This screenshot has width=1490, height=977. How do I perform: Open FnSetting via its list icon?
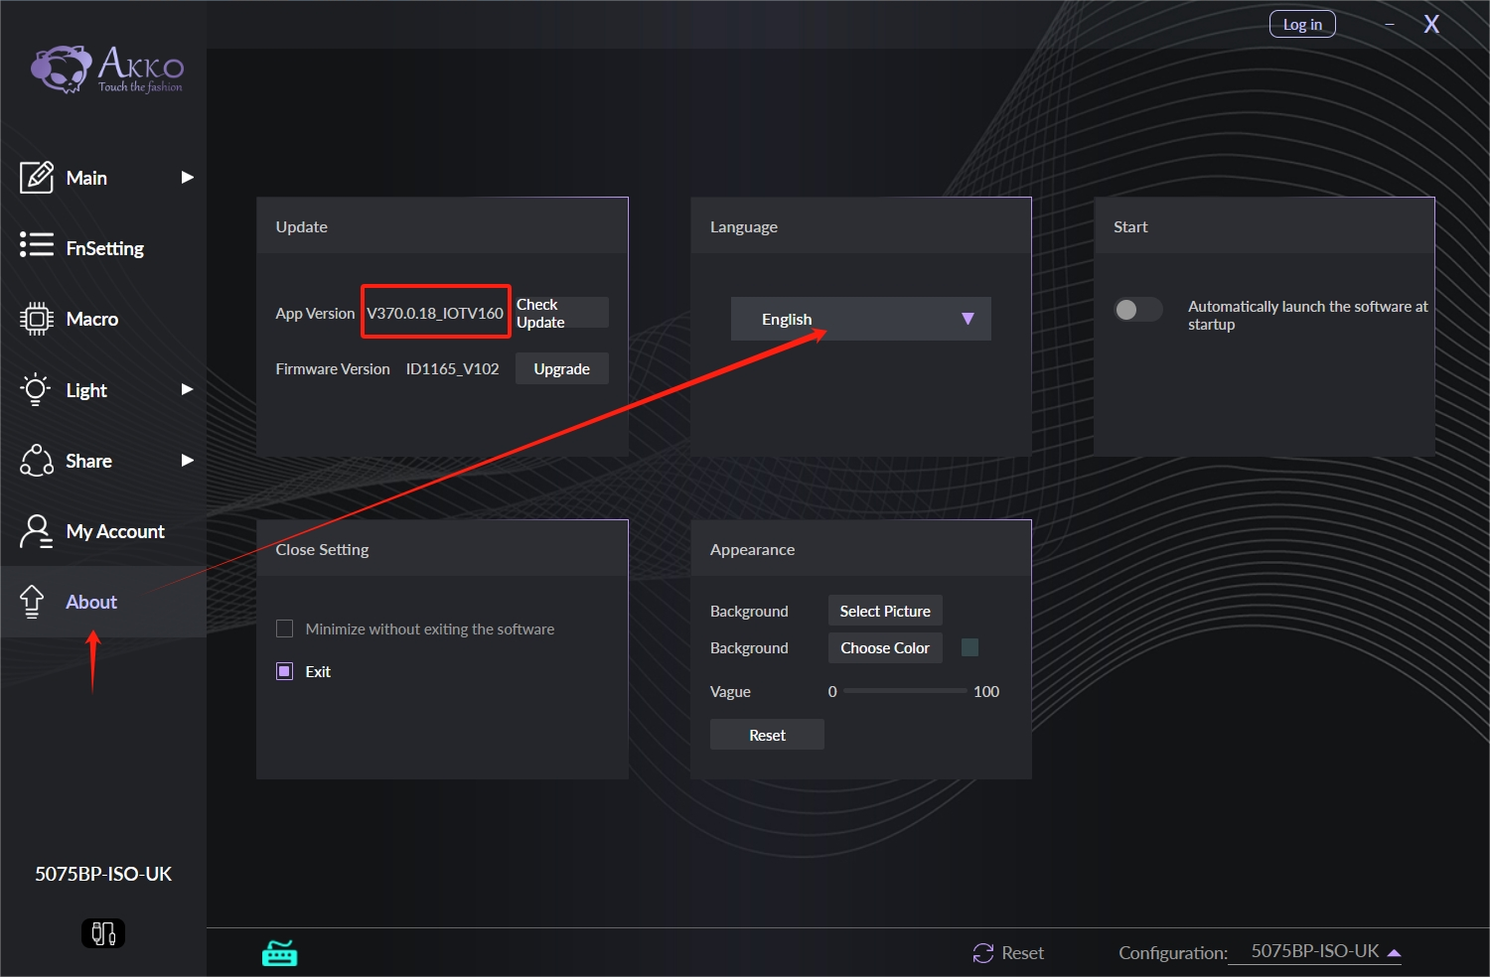click(x=37, y=244)
